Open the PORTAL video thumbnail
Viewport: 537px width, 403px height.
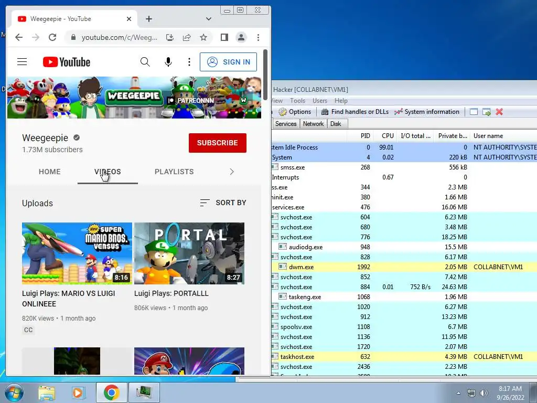[x=189, y=253]
